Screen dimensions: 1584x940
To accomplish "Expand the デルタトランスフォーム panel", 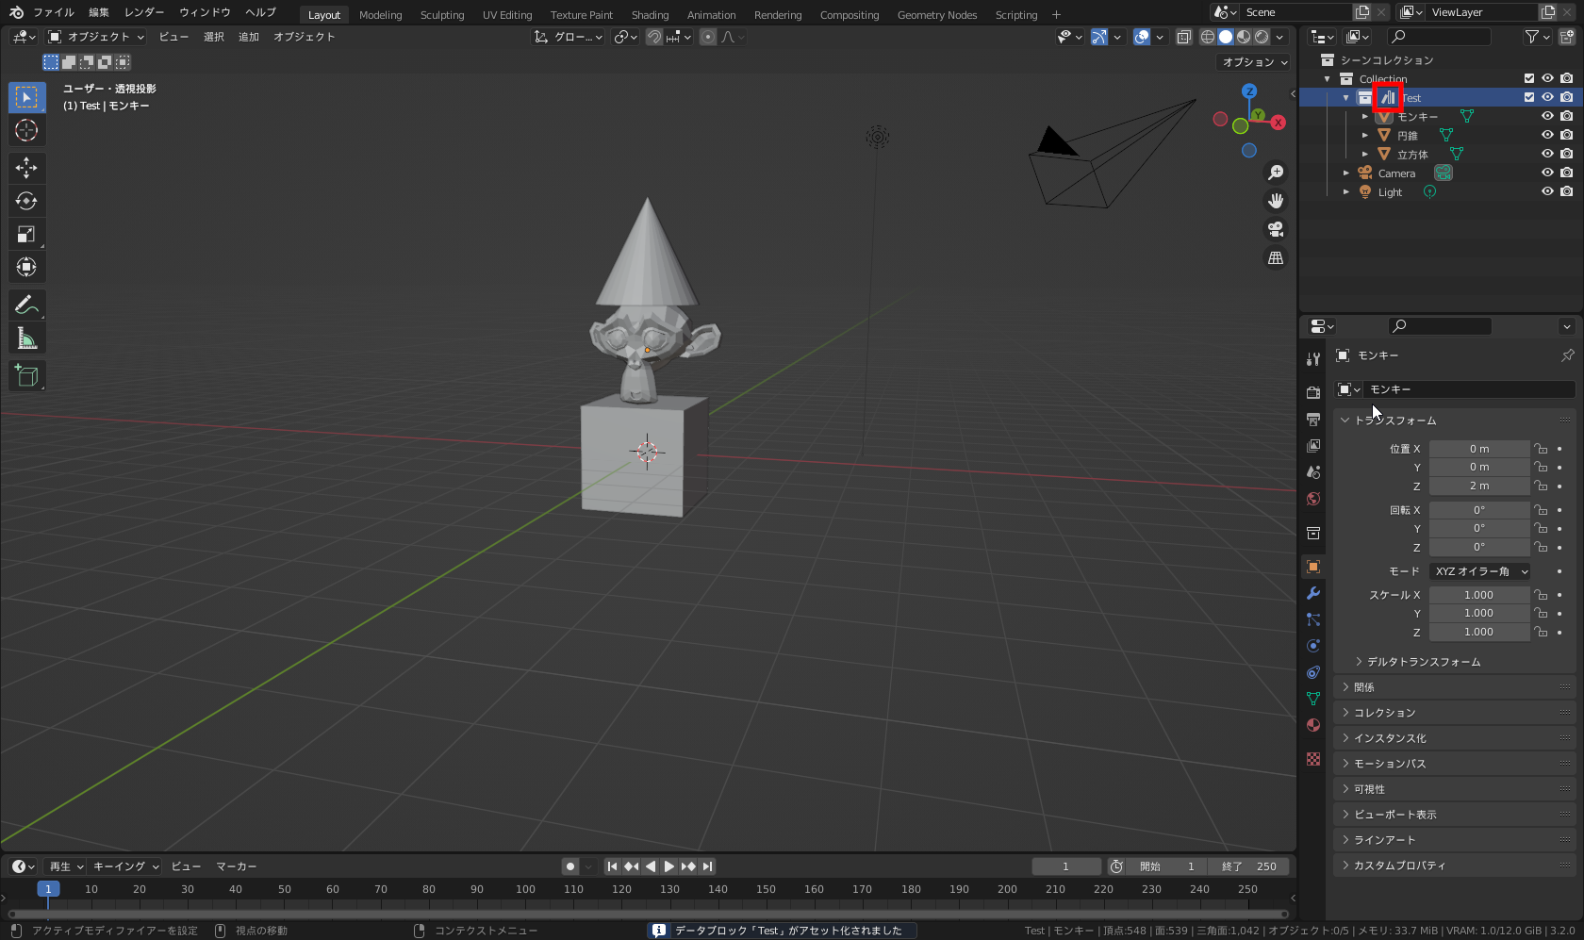I will point(1424,662).
